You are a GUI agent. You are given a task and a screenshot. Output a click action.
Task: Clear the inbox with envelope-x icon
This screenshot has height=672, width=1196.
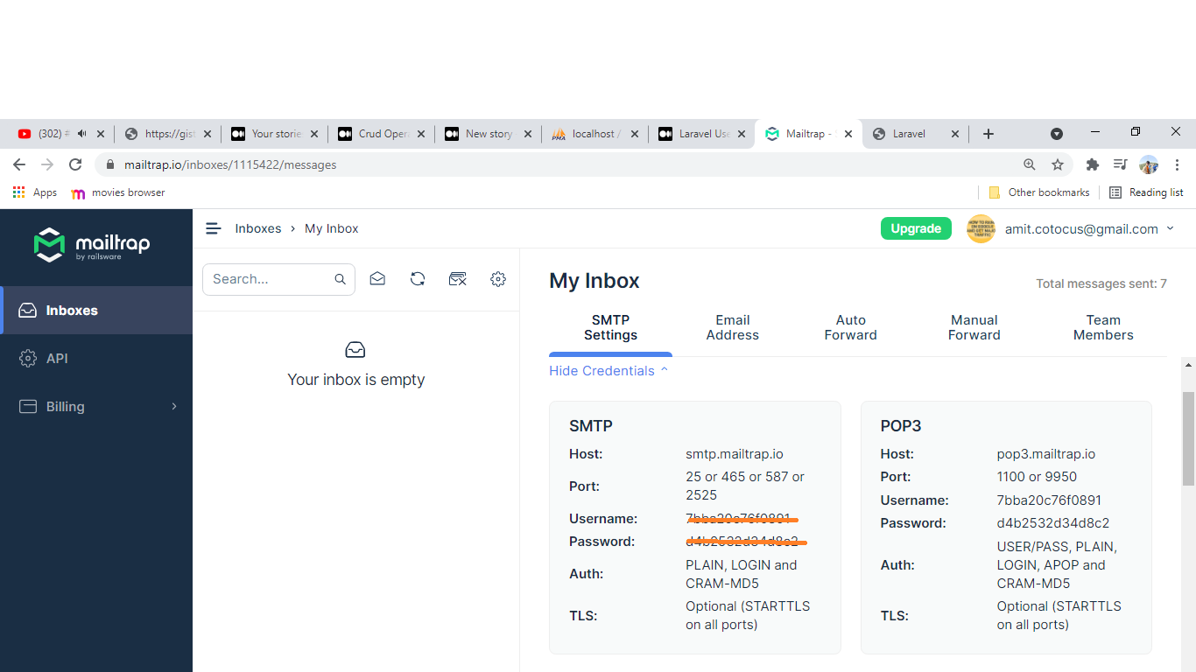[458, 279]
